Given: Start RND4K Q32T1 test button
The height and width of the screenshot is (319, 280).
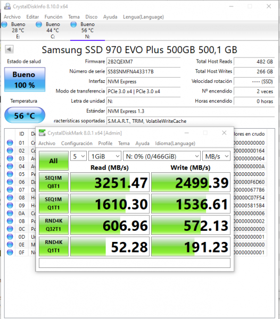Looking at the screenshot, I should tap(54, 225).
